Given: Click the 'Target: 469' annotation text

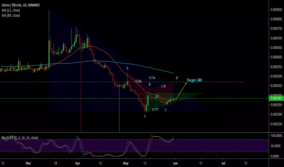Looking at the screenshot, I should [194, 80].
